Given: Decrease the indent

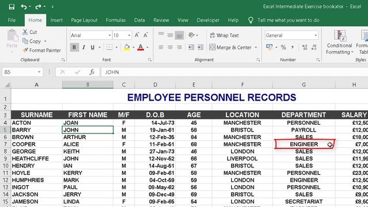Looking at the screenshot, I should click(191, 47).
